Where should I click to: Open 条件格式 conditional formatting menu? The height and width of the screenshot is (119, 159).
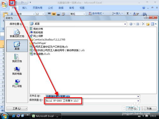pyautogui.click(x=96, y=14)
